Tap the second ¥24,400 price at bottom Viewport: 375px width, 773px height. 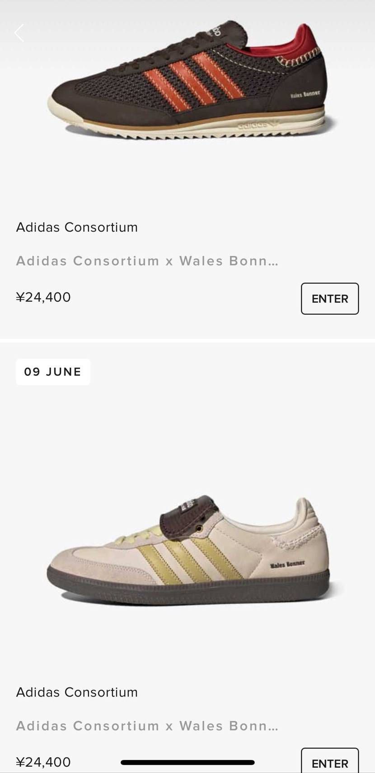(43, 762)
